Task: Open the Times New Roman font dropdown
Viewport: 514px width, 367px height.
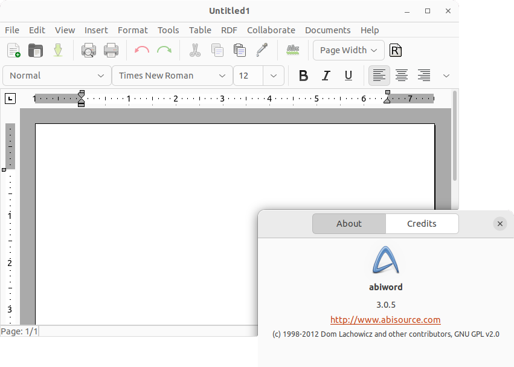Action: (x=172, y=76)
